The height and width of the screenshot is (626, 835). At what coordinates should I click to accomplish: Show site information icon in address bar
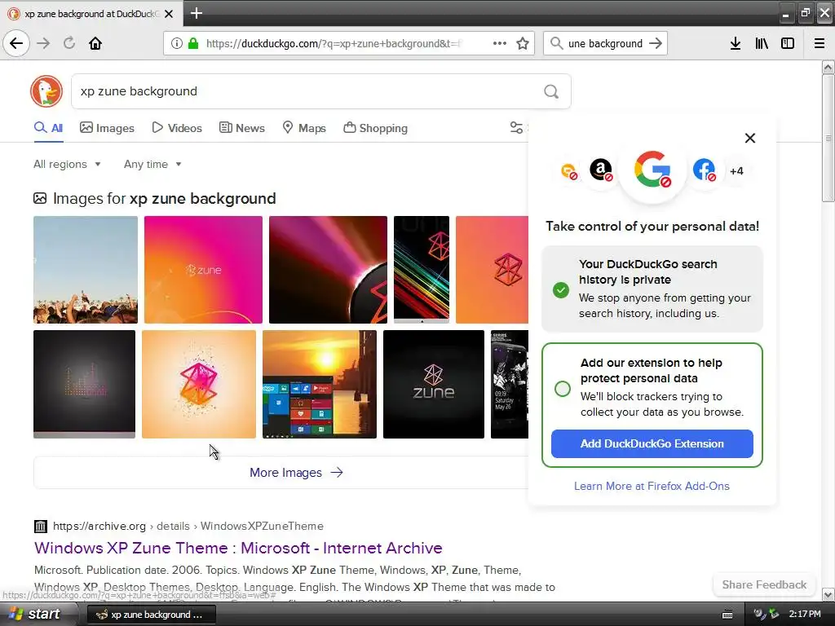tap(176, 44)
